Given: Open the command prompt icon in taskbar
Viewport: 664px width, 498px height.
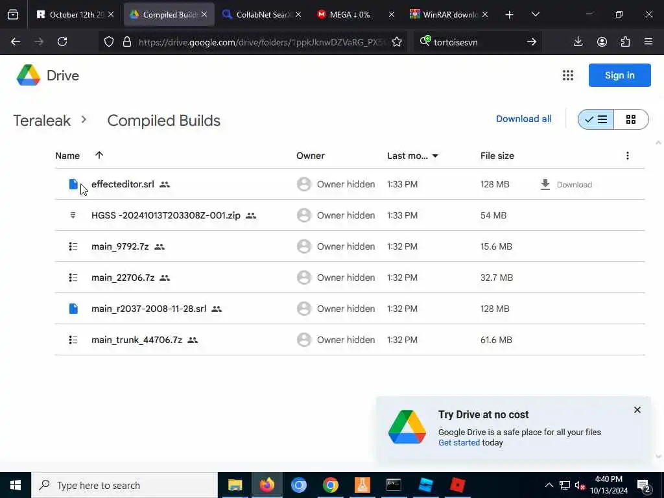Looking at the screenshot, I should click(394, 485).
